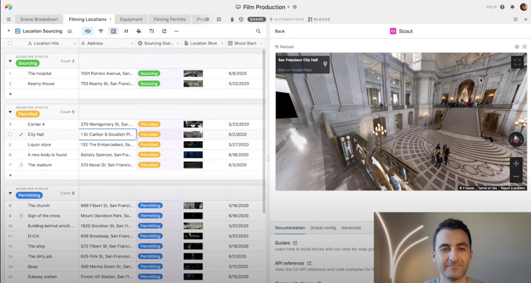The height and width of the screenshot is (283, 531).
Task: Switch to Filming Permits tab
Action: (x=169, y=19)
